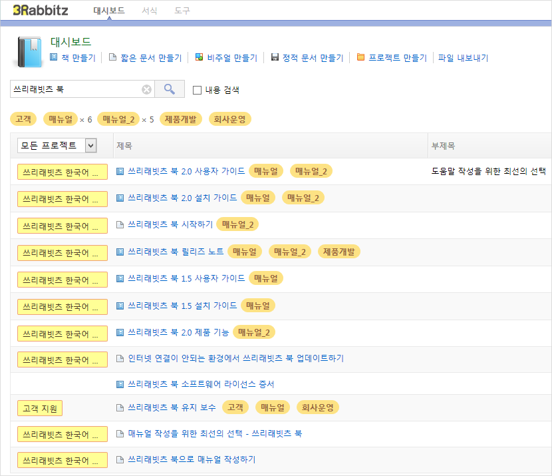The width and height of the screenshot is (552, 476).
Task: Switch to the 서식 tab
Action: 149,11
